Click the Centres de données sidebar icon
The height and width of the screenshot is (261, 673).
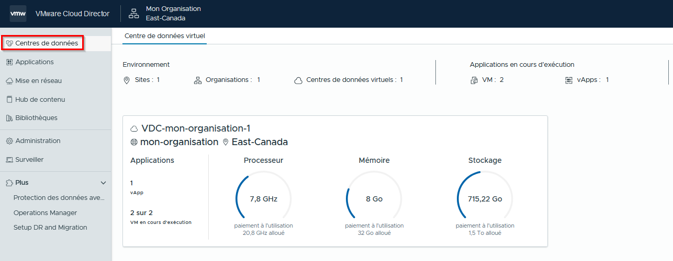(9, 43)
